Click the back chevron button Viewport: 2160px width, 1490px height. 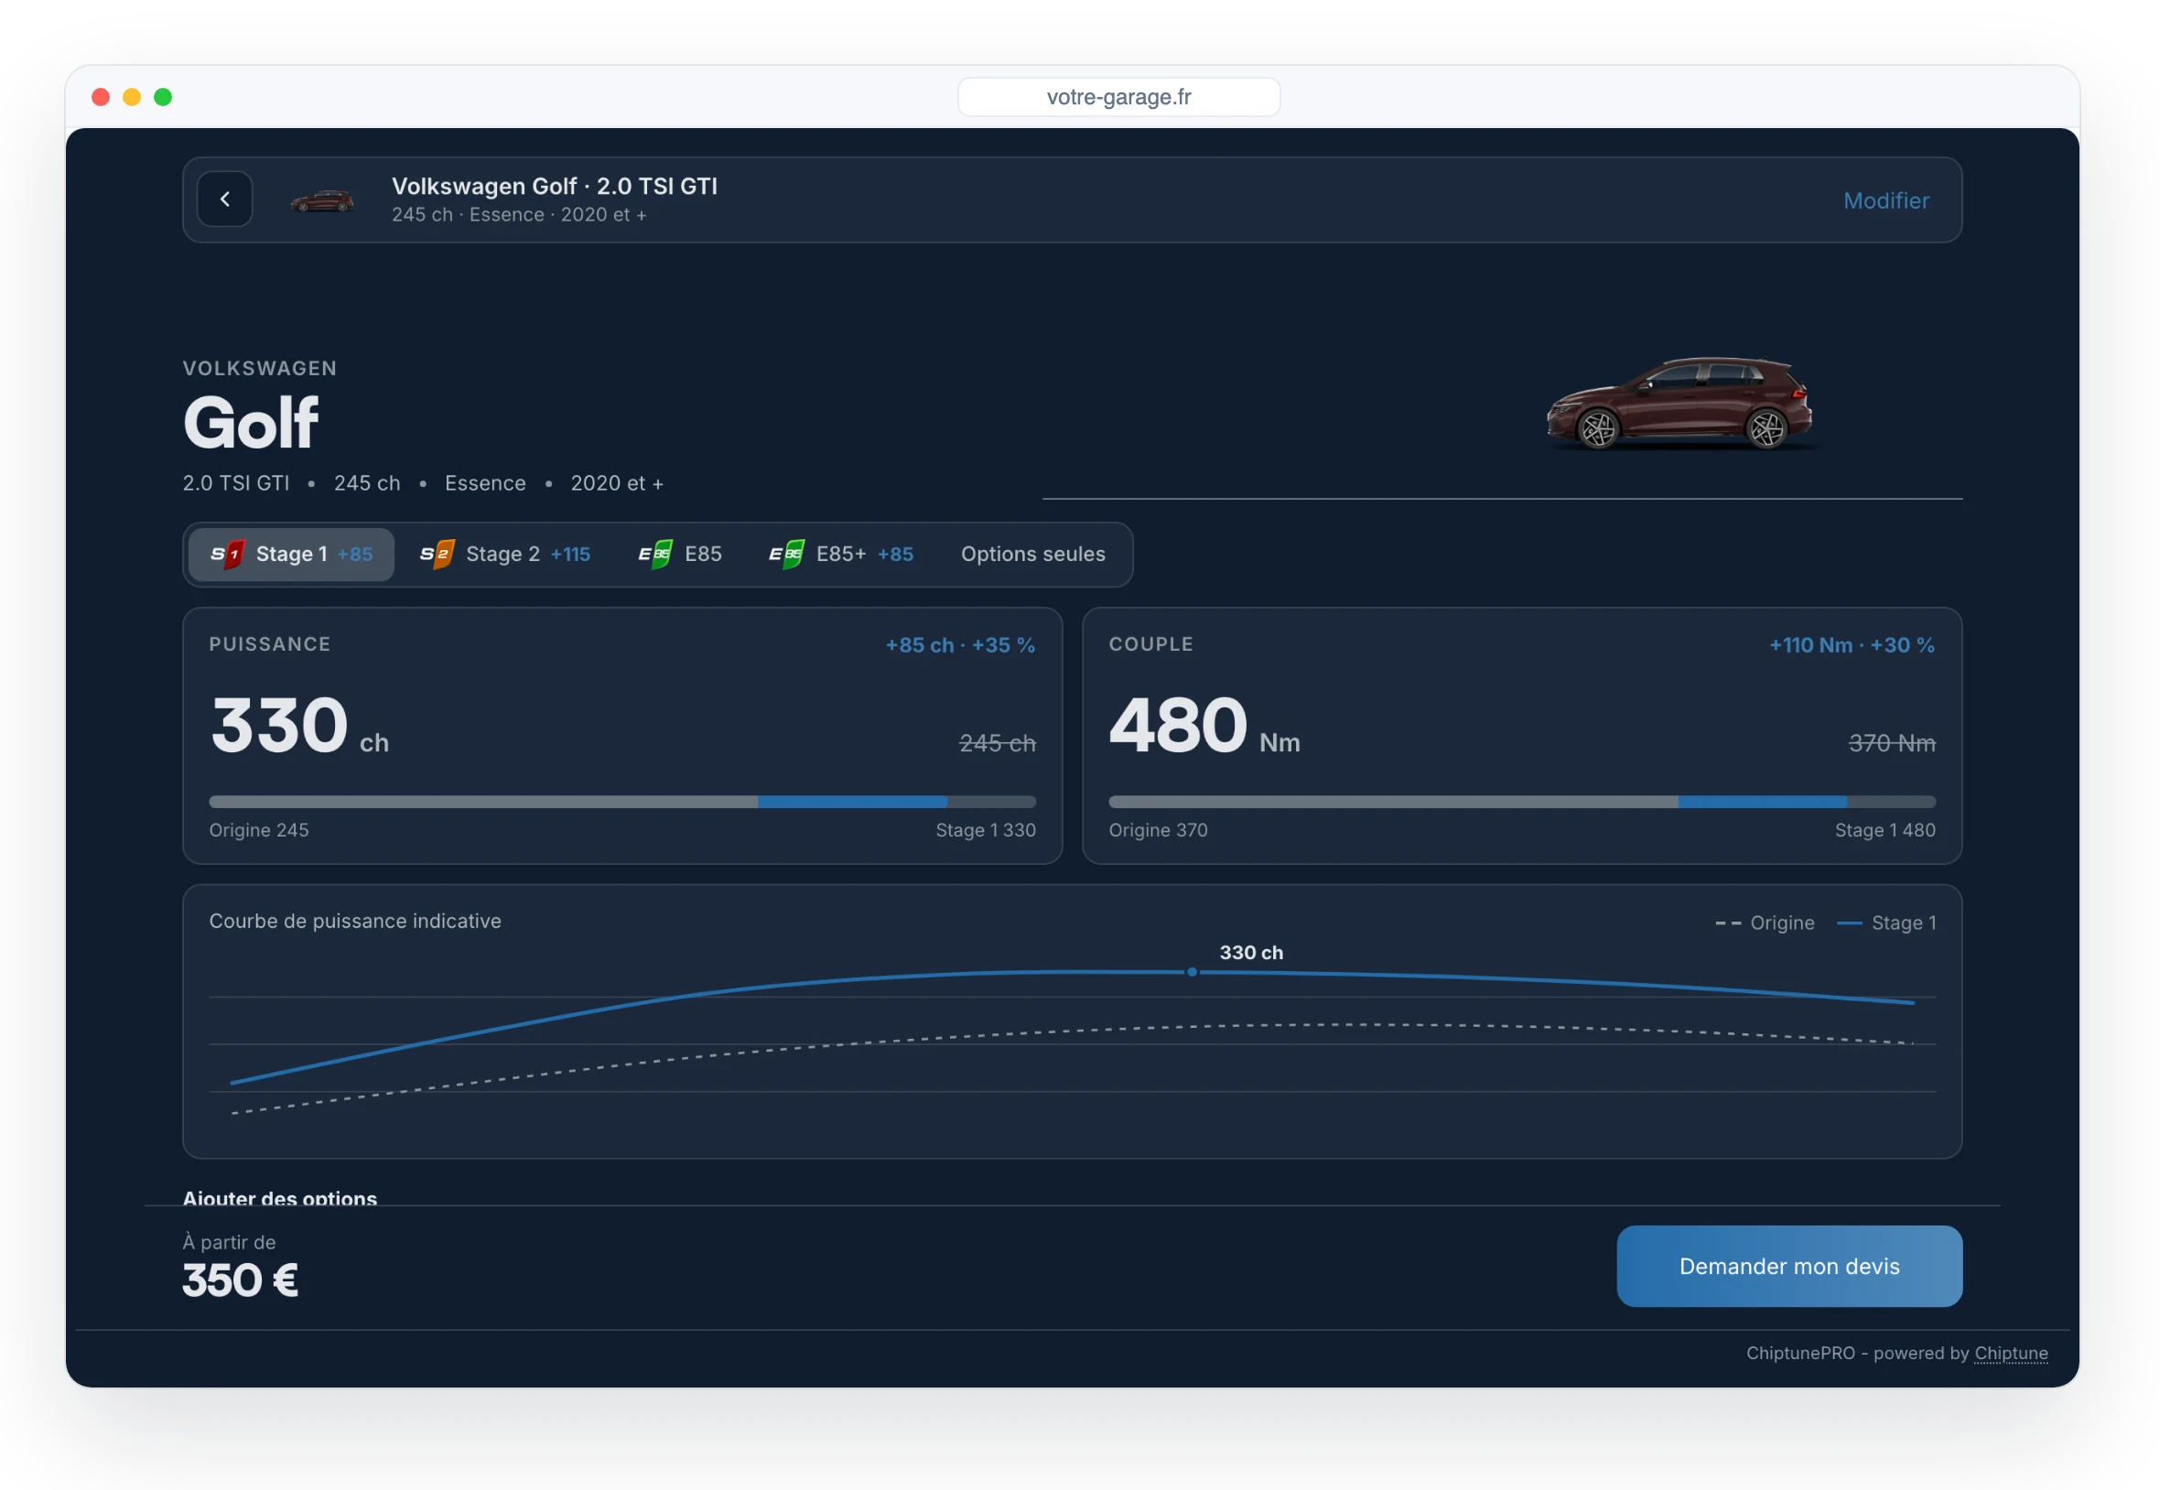point(225,199)
